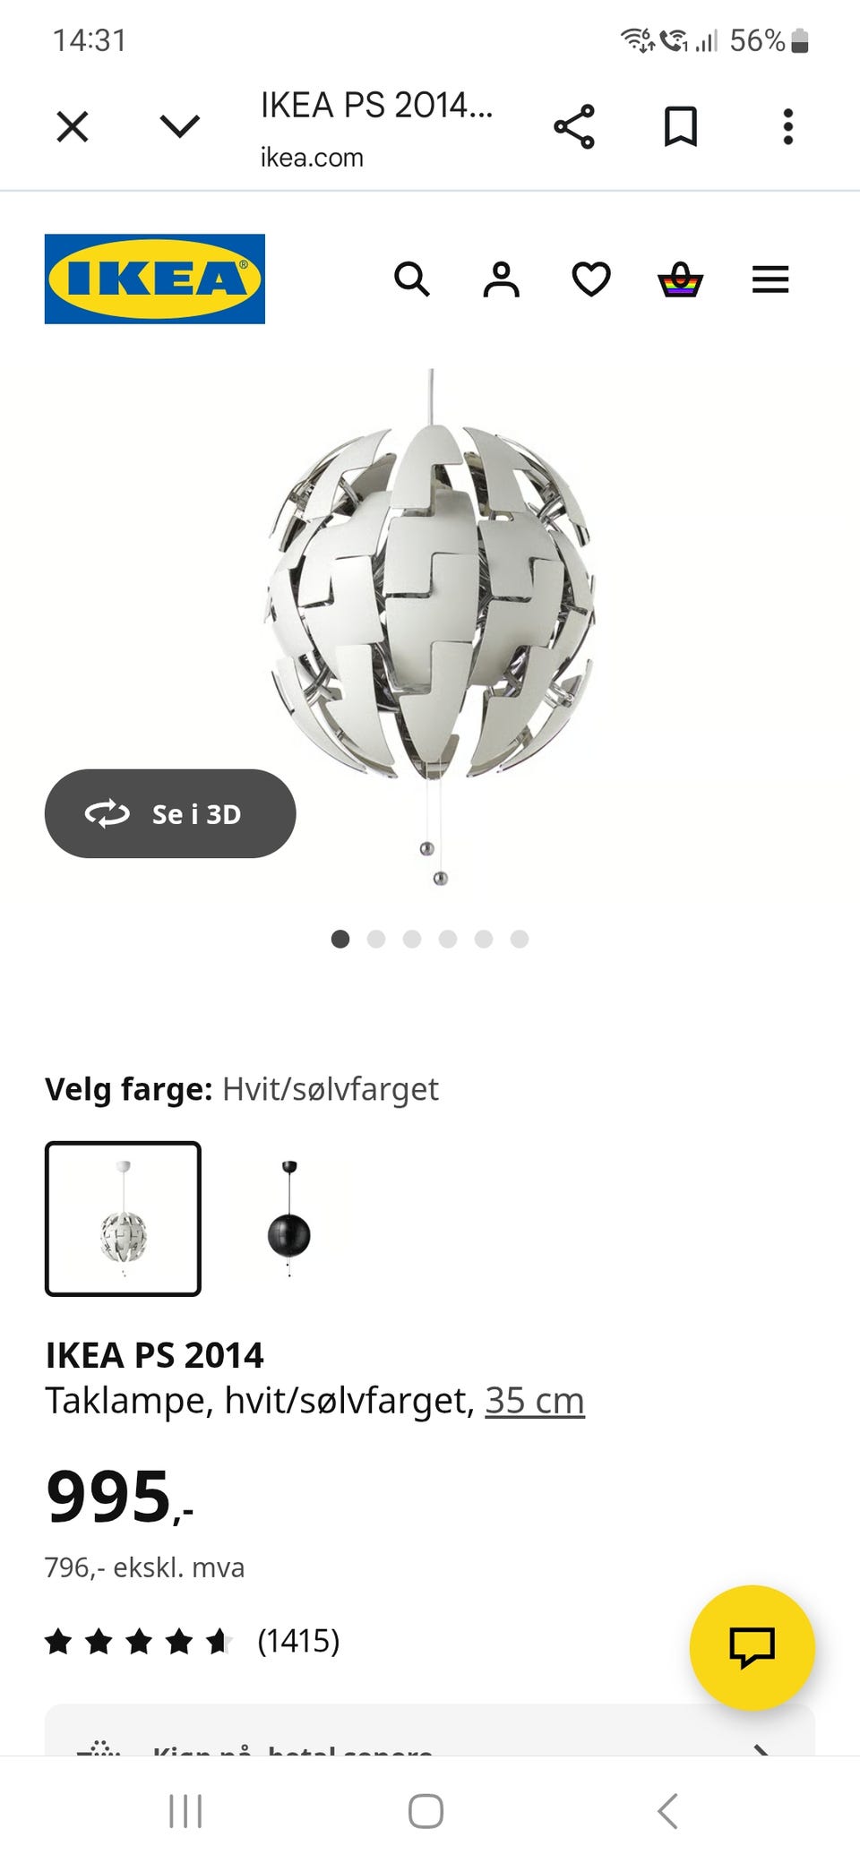Open the user account profile icon
Image resolution: width=860 pixels, height=1863 pixels.
coord(502,279)
